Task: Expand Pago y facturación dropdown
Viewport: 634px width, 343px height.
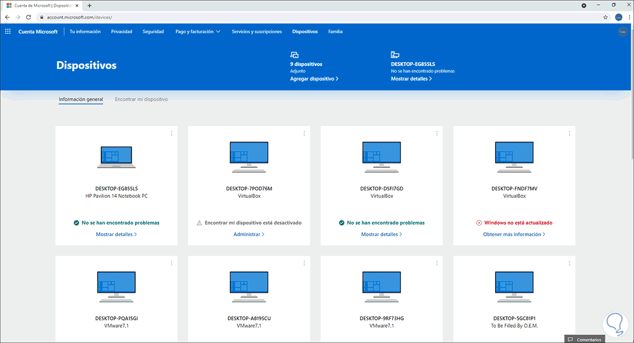Action: click(x=198, y=32)
